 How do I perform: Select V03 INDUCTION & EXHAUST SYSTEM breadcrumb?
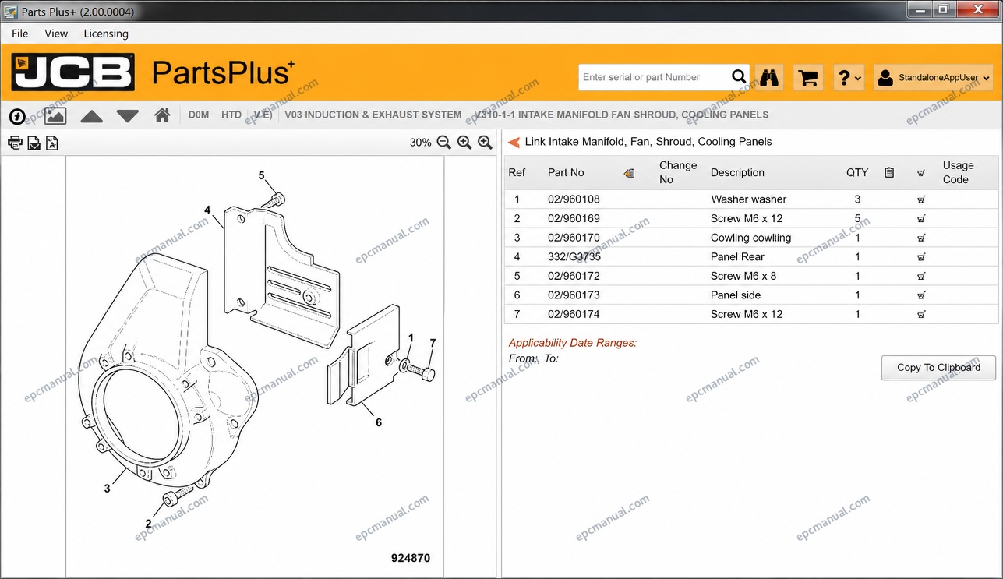click(373, 115)
